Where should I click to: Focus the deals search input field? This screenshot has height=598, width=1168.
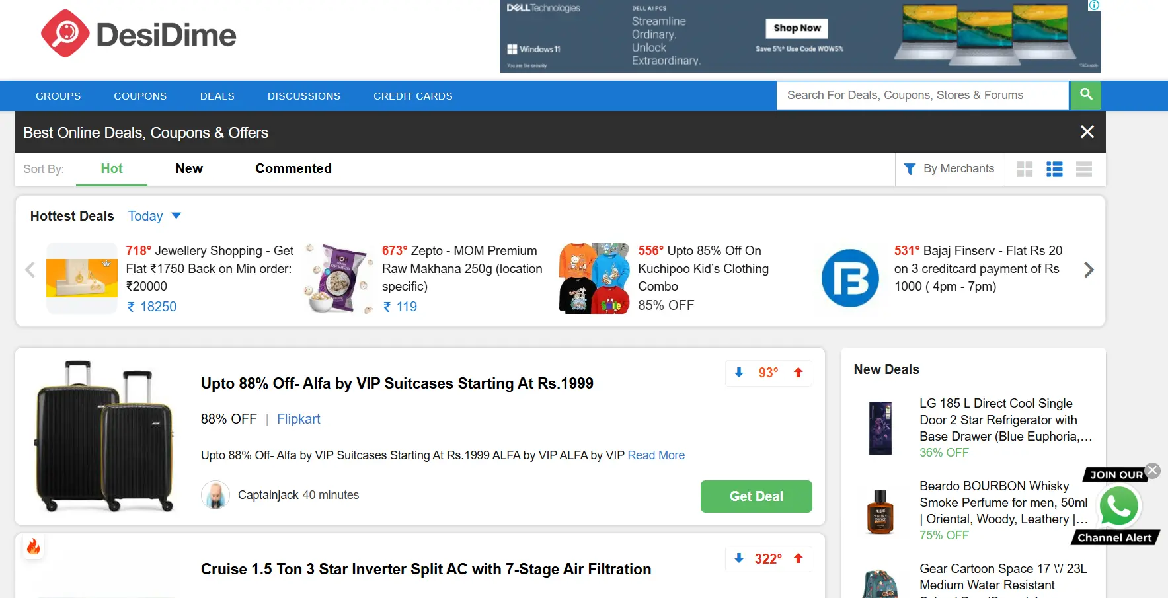pyautogui.click(x=921, y=96)
